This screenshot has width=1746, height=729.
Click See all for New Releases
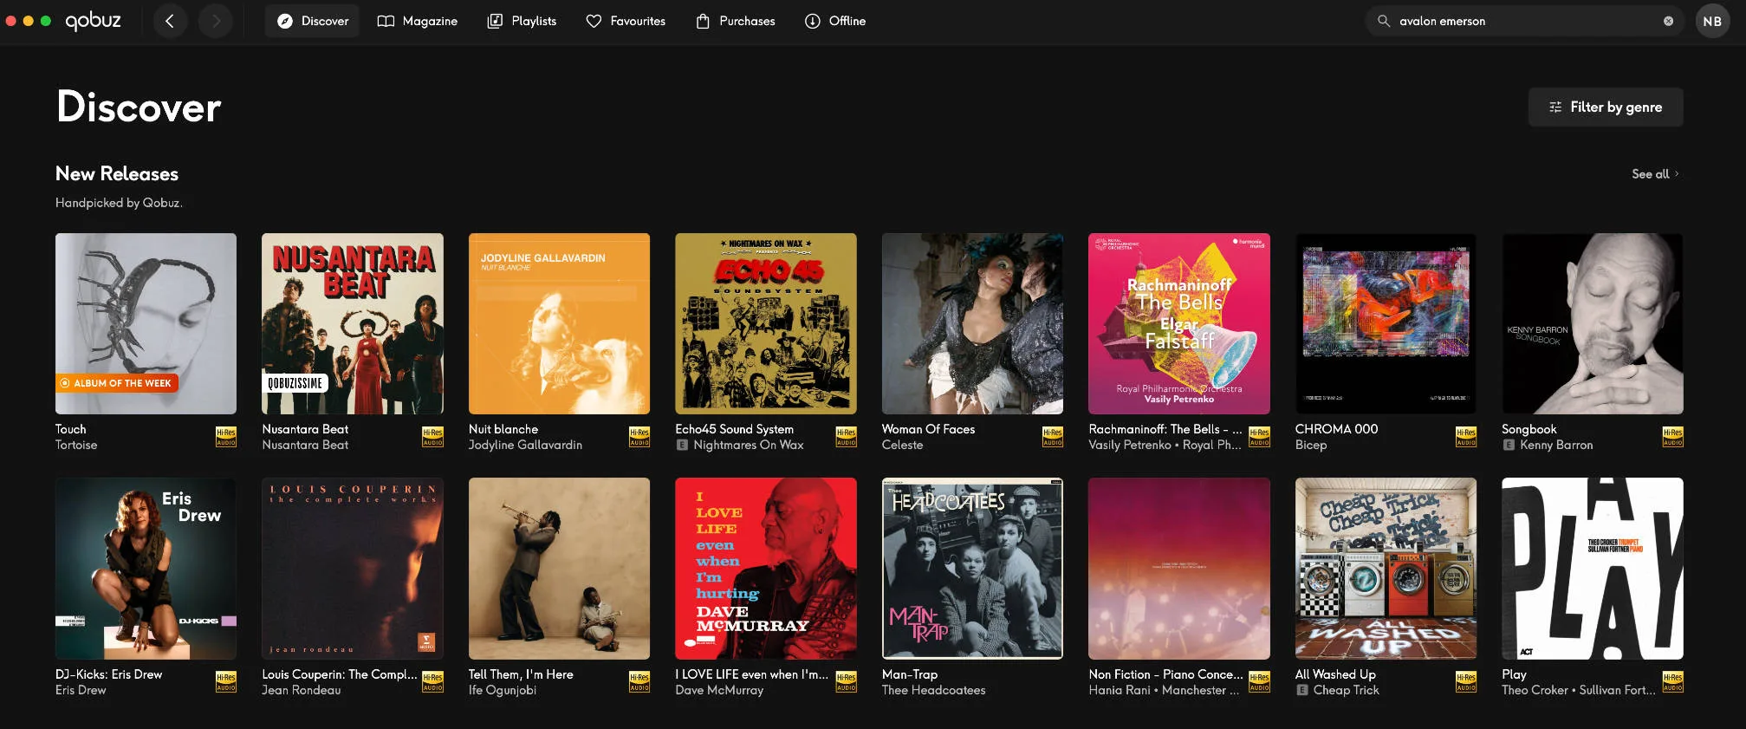(1655, 173)
